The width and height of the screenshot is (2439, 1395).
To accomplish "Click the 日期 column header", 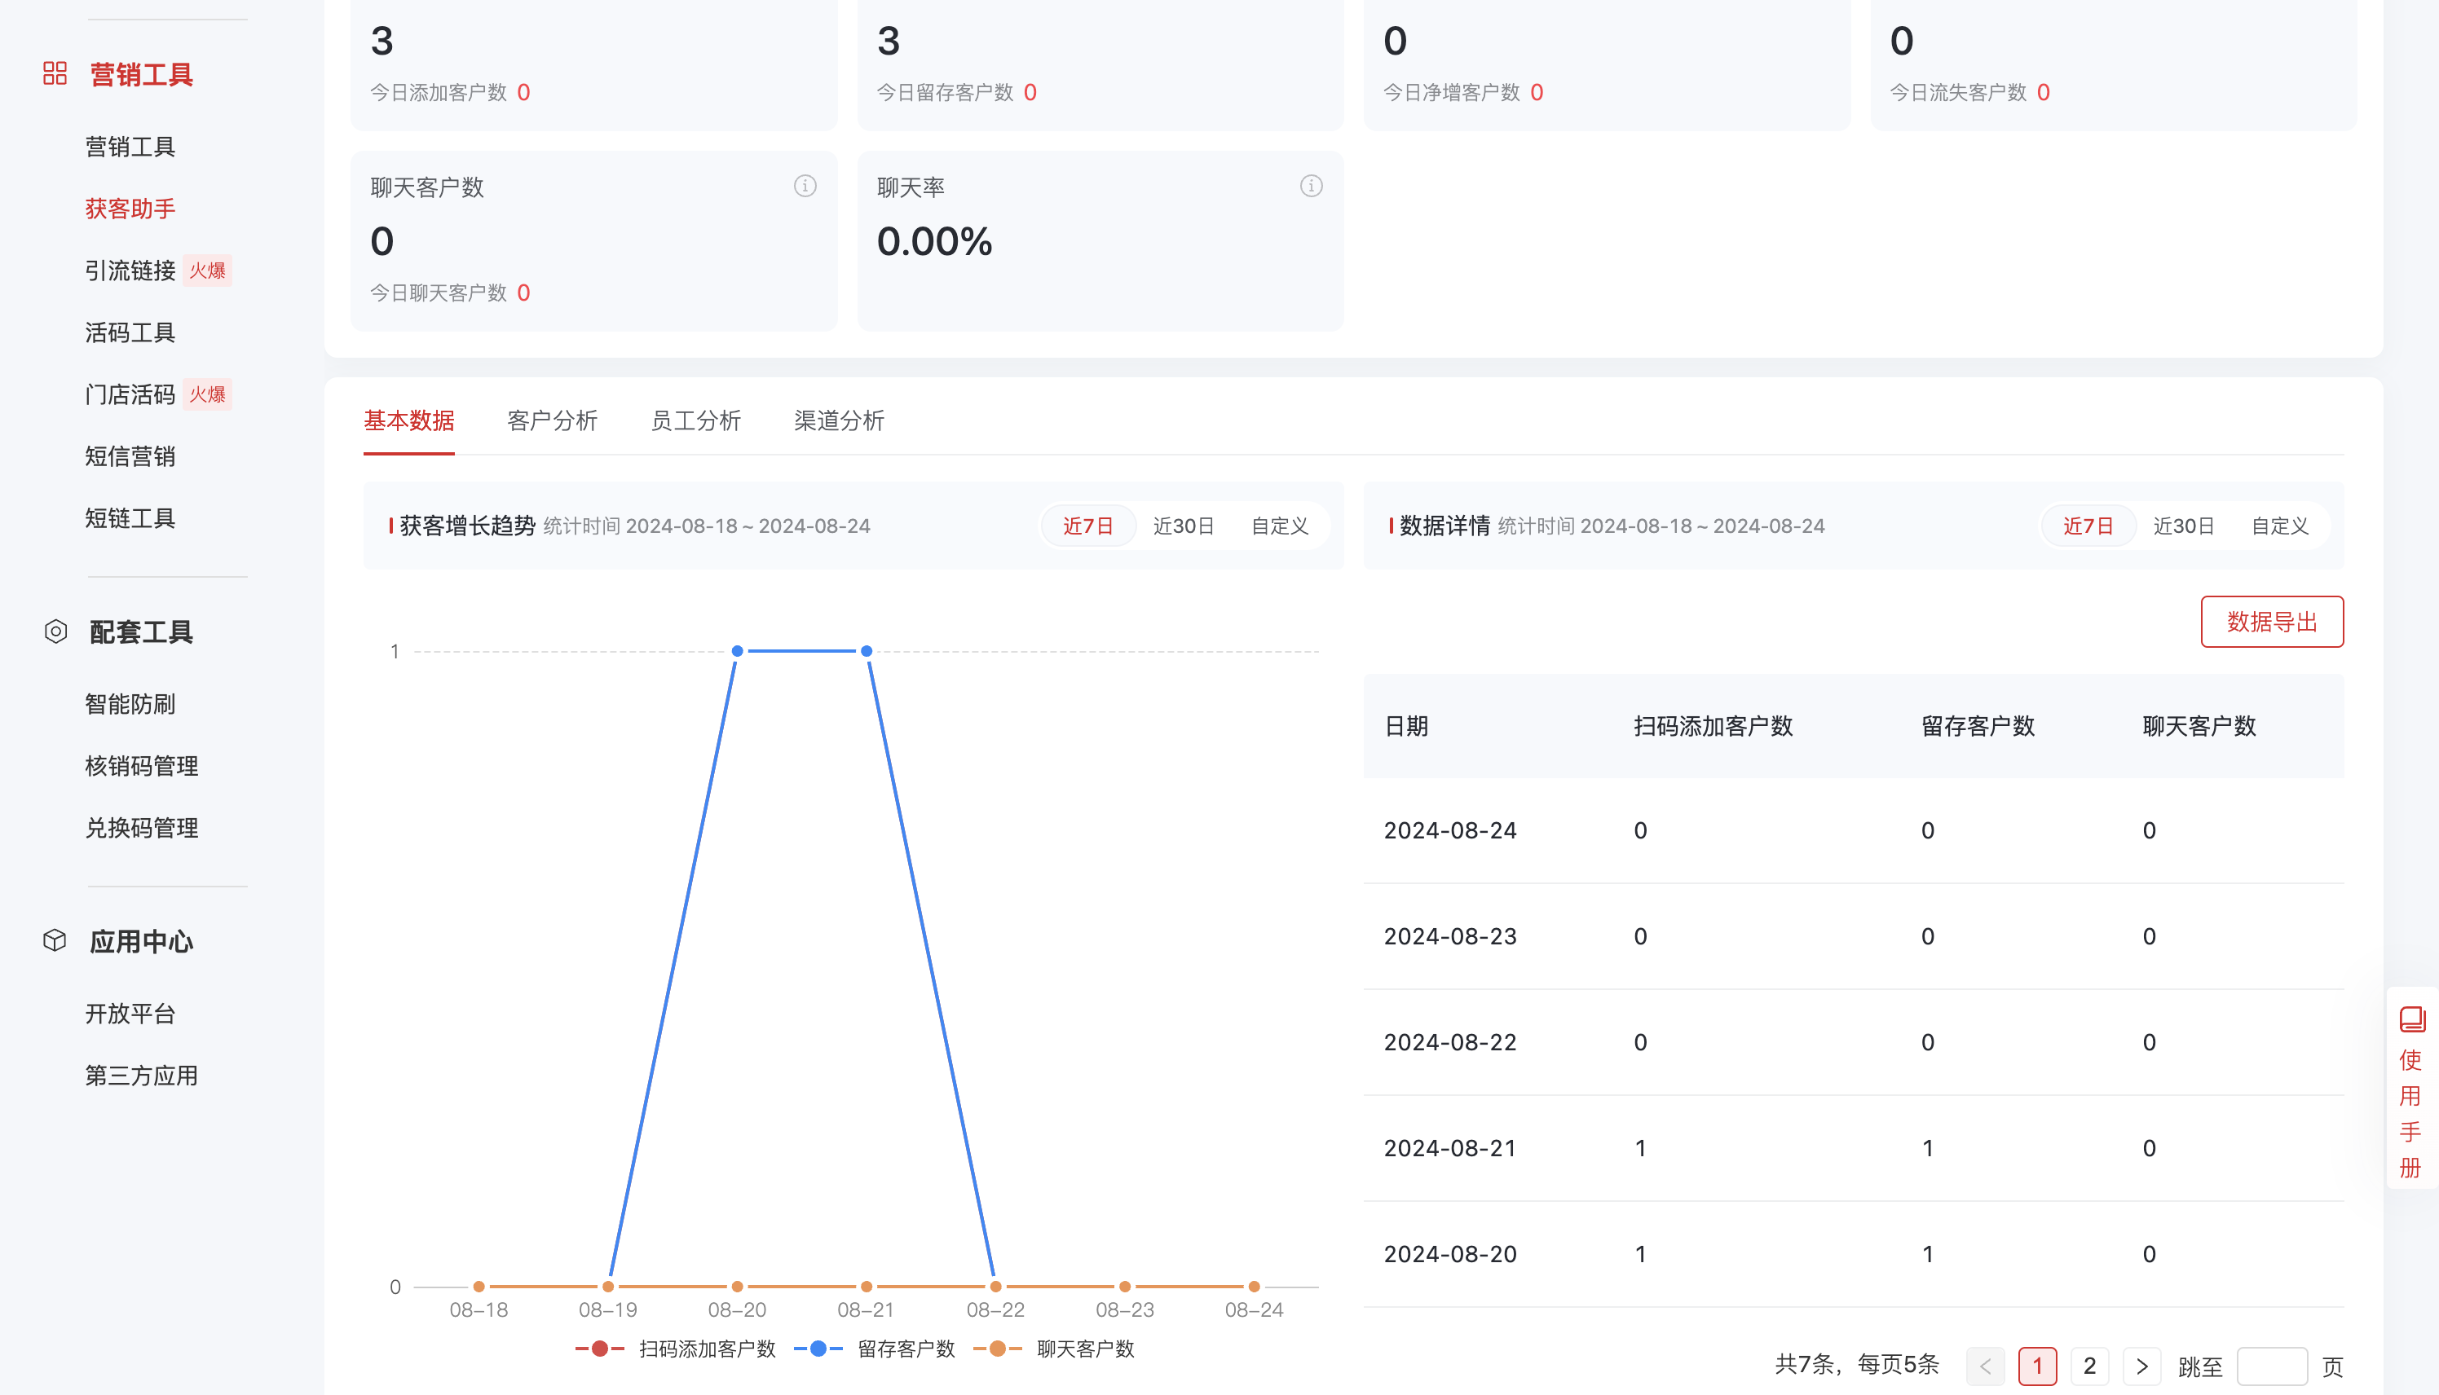I will point(1407,726).
